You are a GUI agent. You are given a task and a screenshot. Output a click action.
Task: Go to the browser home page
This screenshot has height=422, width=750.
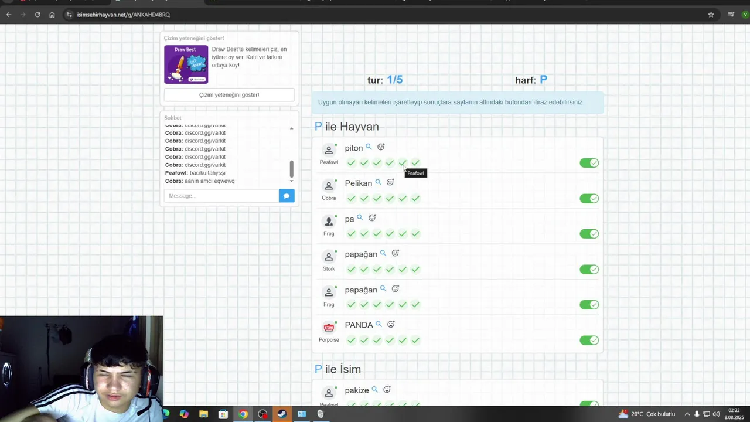[52, 15]
